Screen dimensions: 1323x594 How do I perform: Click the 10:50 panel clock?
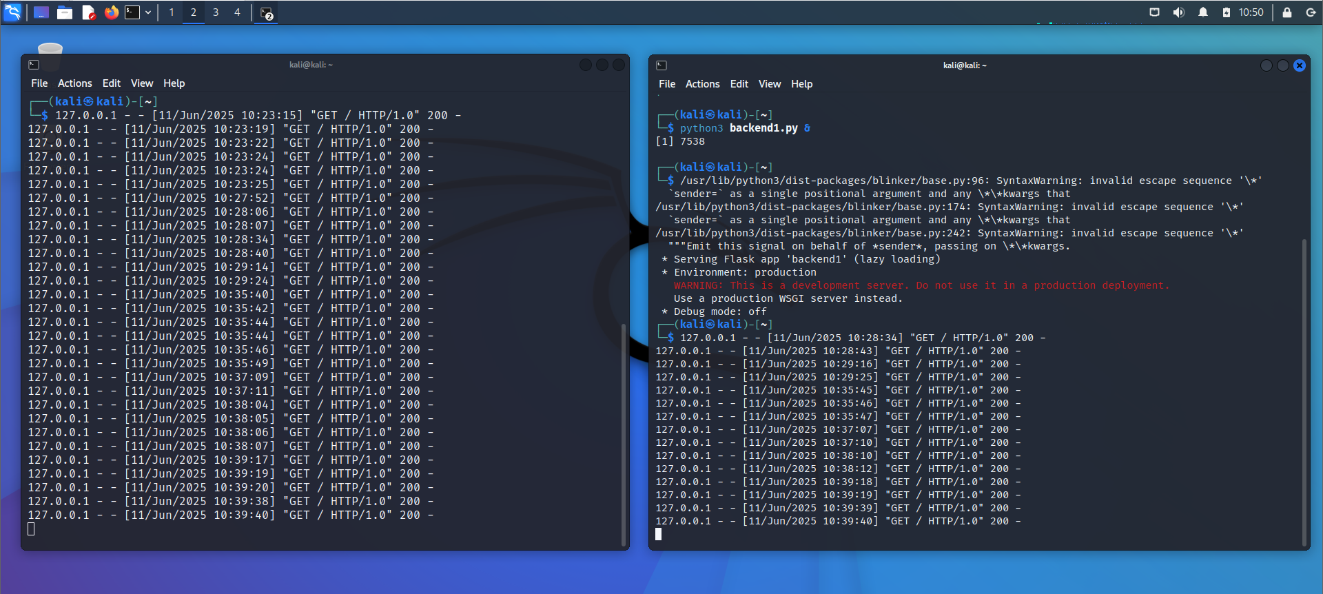coord(1251,12)
